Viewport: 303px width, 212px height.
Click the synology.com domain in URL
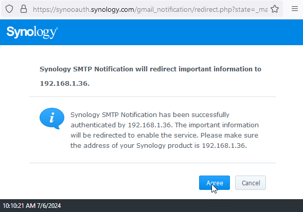113,9
